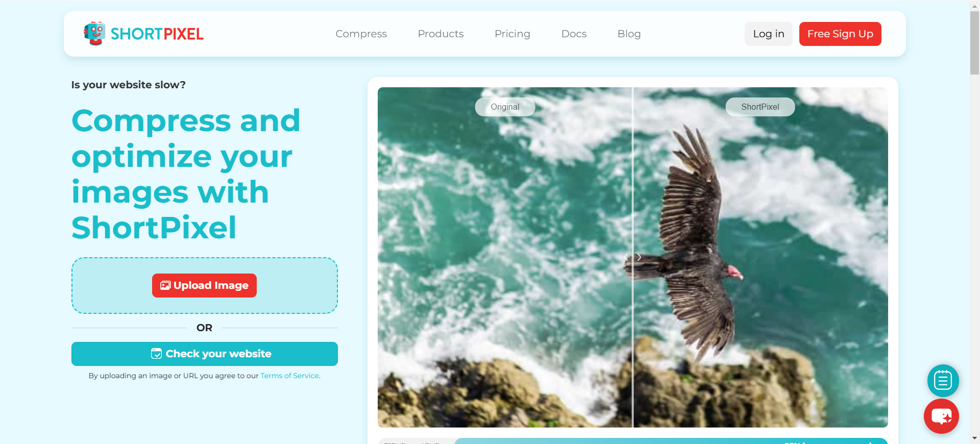The width and height of the screenshot is (980, 444).
Task: Open the Products navigation menu
Action: coord(440,34)
